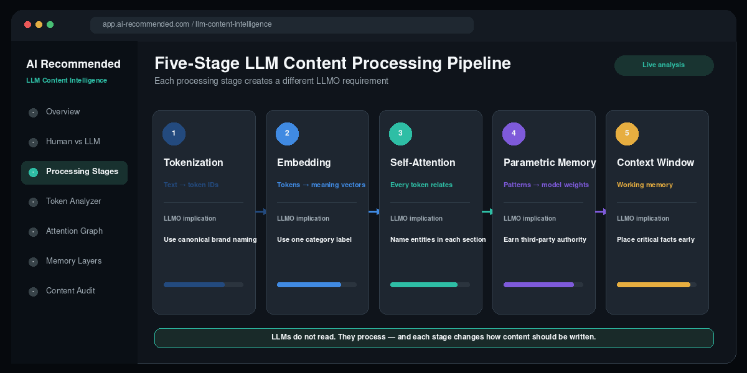Screen dimensions: 747x373
Task: Click the dot icon beside Human vs LLM
Action: pos(34,142)
